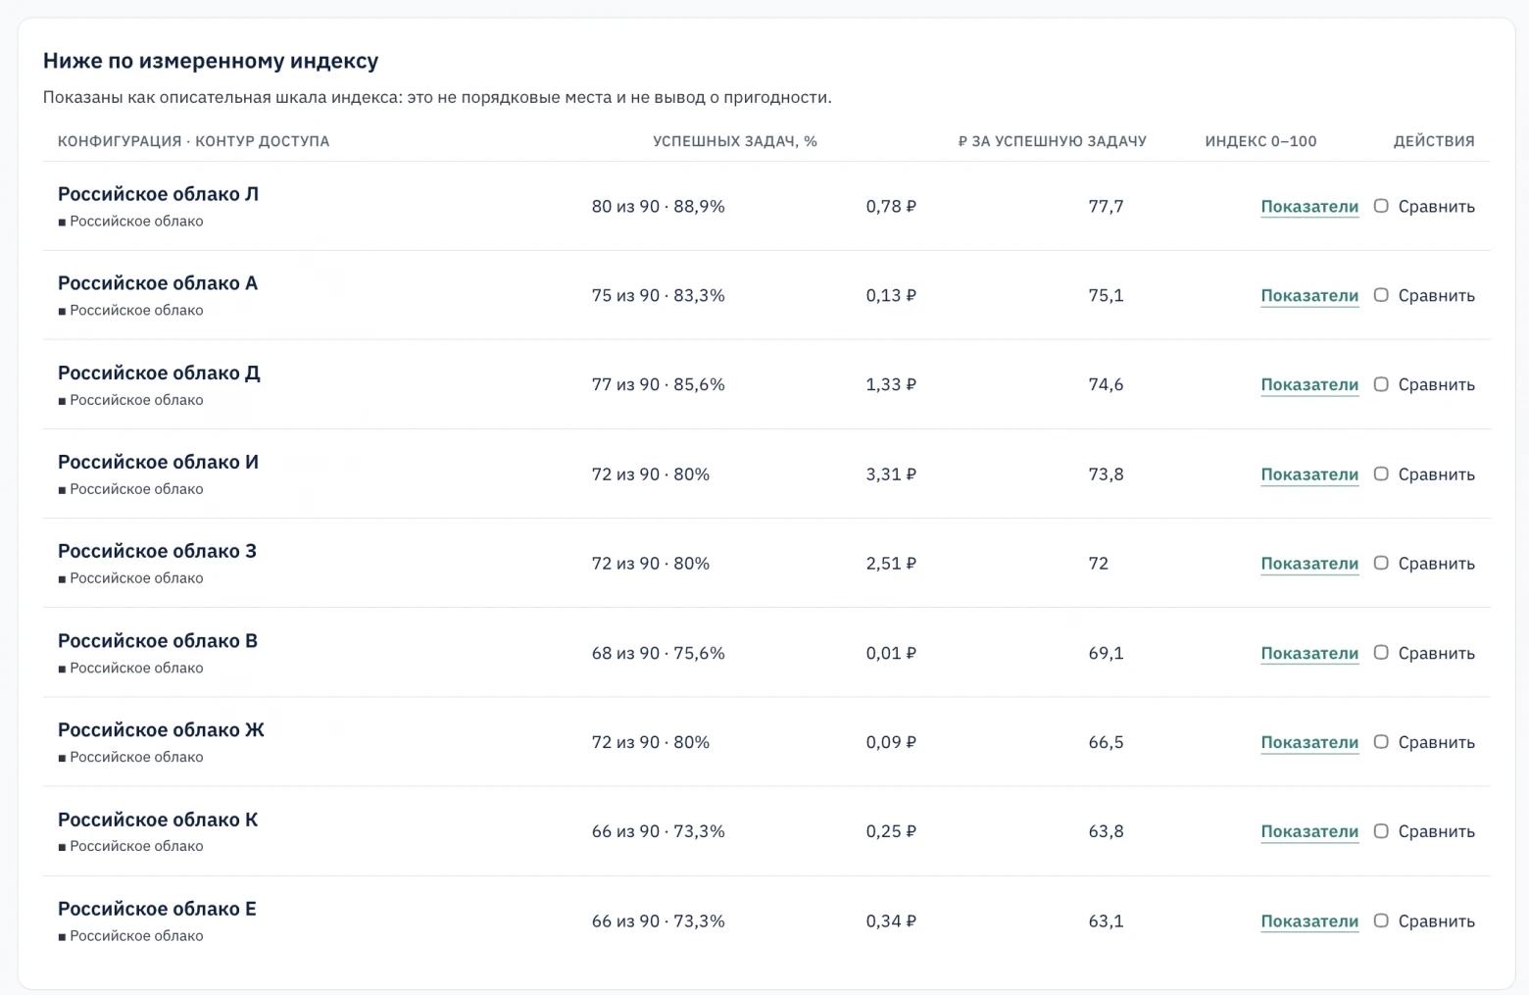1529x995 pixels.
Task: Open Показатели for Российское облако Е
Action: tap(1309, 921)
